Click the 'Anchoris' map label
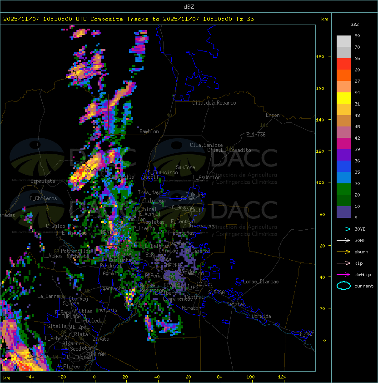 pyautogui.click(x=106, y=310)
